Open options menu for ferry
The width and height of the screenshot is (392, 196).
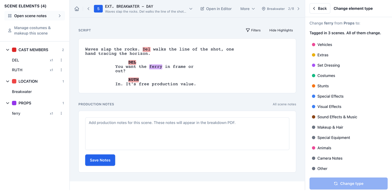pos(61,113)
